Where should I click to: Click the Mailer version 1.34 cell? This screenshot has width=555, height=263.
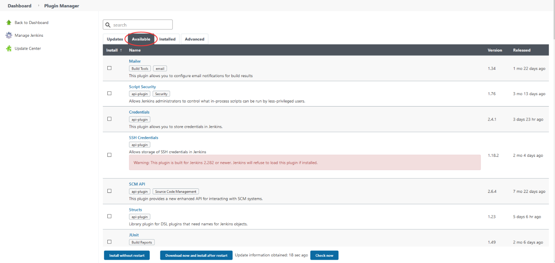[x=492, y=69]
